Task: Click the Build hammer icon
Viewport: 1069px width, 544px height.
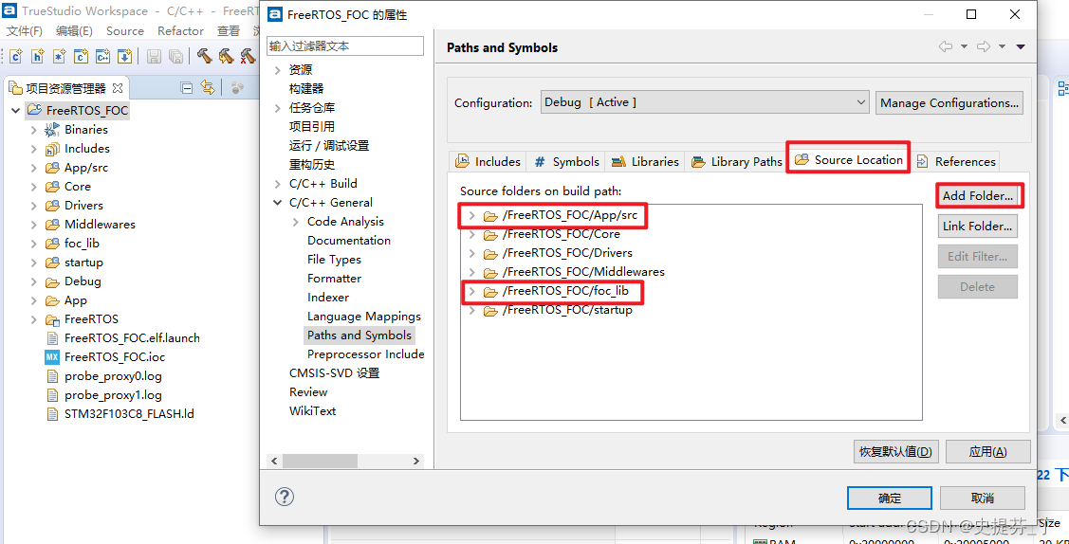Action: (x=205, y=57)
